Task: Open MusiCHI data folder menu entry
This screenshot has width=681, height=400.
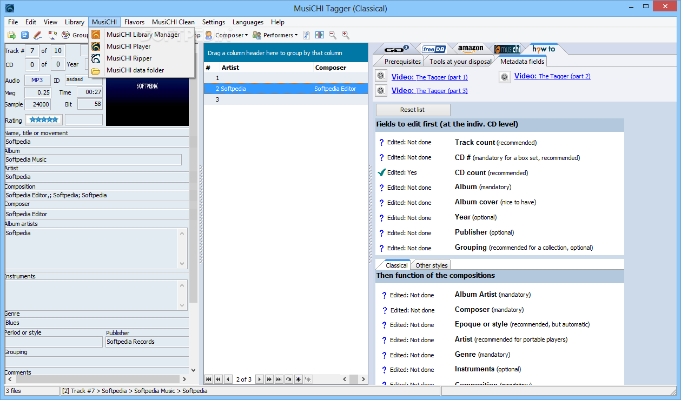Action: 142,70
